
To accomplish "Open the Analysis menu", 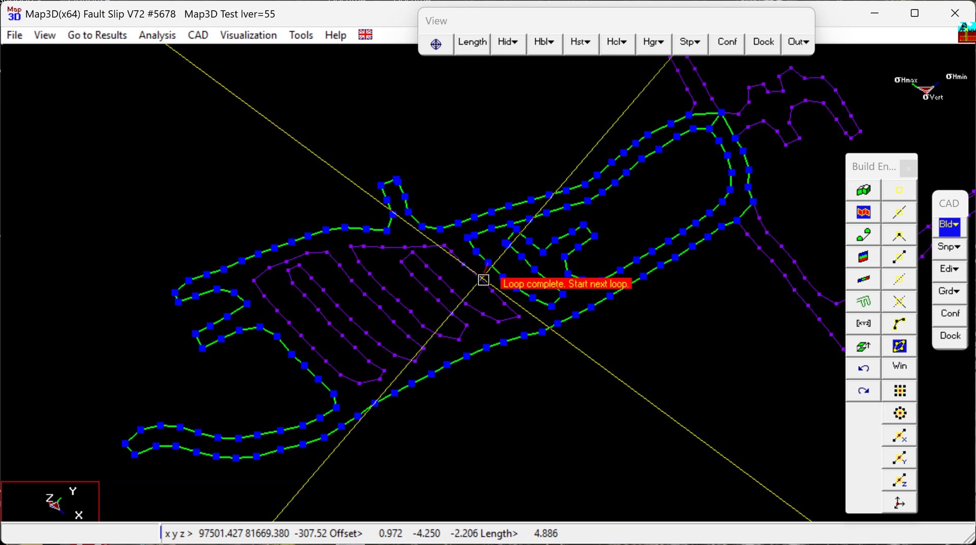I will (157, 35).
